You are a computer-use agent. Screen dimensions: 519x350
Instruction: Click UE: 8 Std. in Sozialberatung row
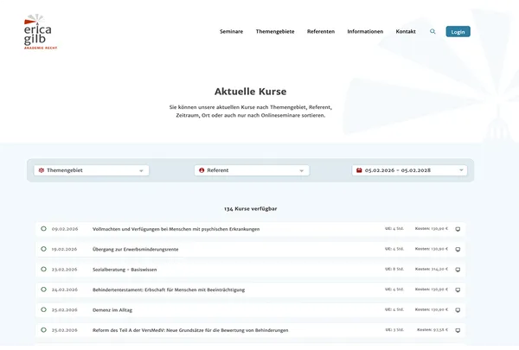(x=394, y=269)
